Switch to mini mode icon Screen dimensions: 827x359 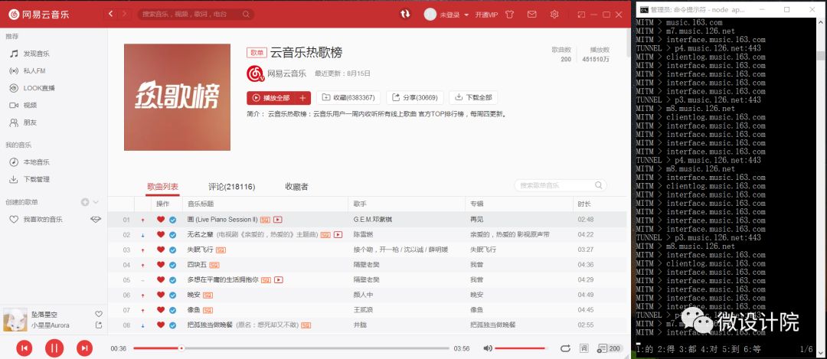(x=581, y=15)
